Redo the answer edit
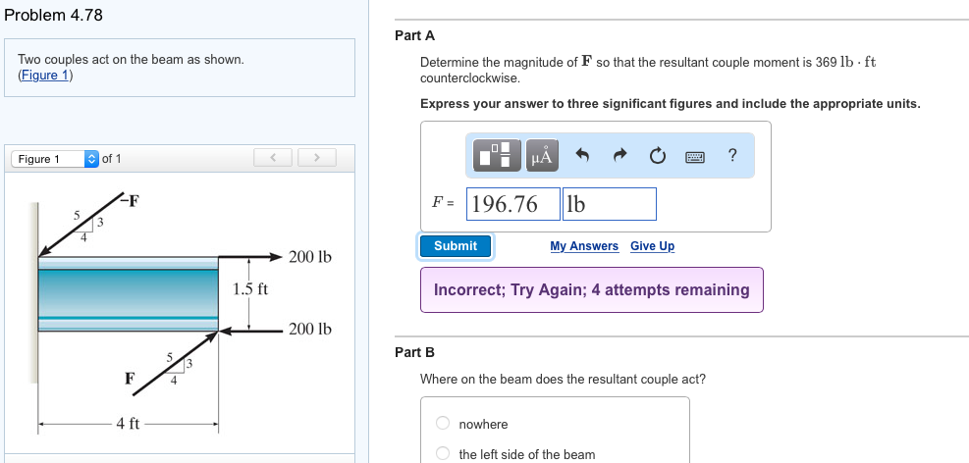The image size is (969, 463). point(619,155)
